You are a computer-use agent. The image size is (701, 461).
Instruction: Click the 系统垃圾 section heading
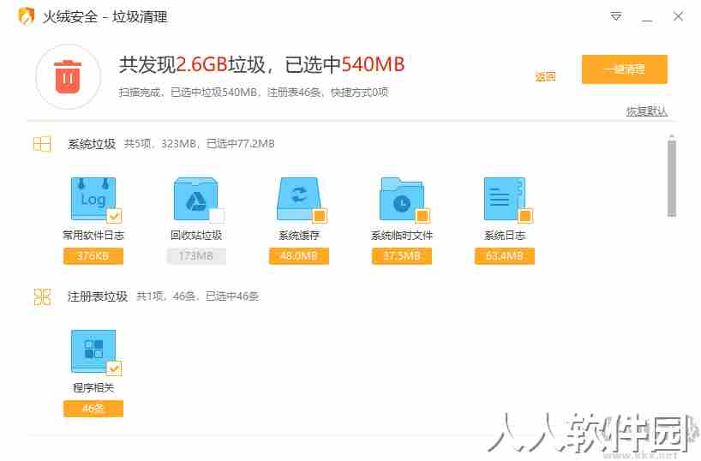click(92, 144)
